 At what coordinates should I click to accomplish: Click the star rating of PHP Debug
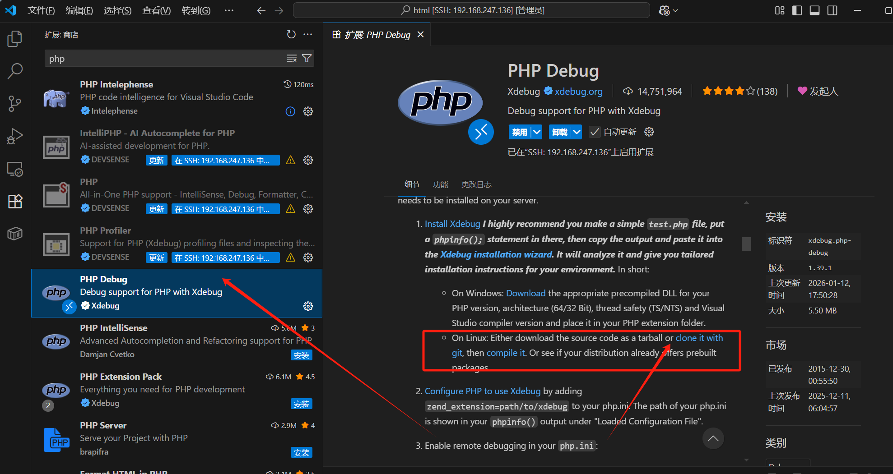pos(740,91)
